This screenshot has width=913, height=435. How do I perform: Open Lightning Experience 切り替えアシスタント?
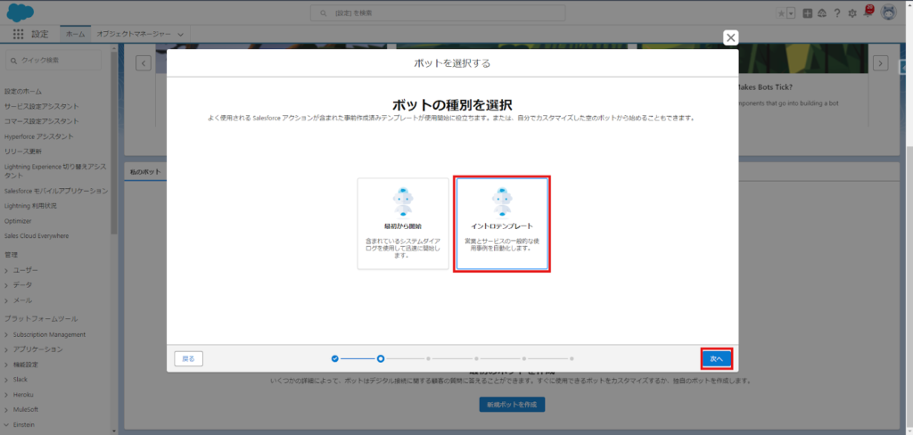[x=55, y=170]
